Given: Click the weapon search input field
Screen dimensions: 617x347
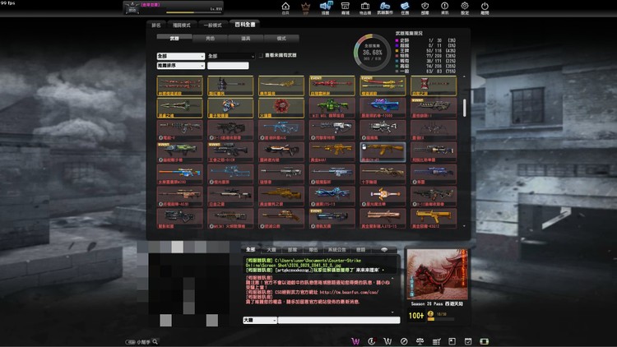Looking at the screenshot, I should click(228, 65).
